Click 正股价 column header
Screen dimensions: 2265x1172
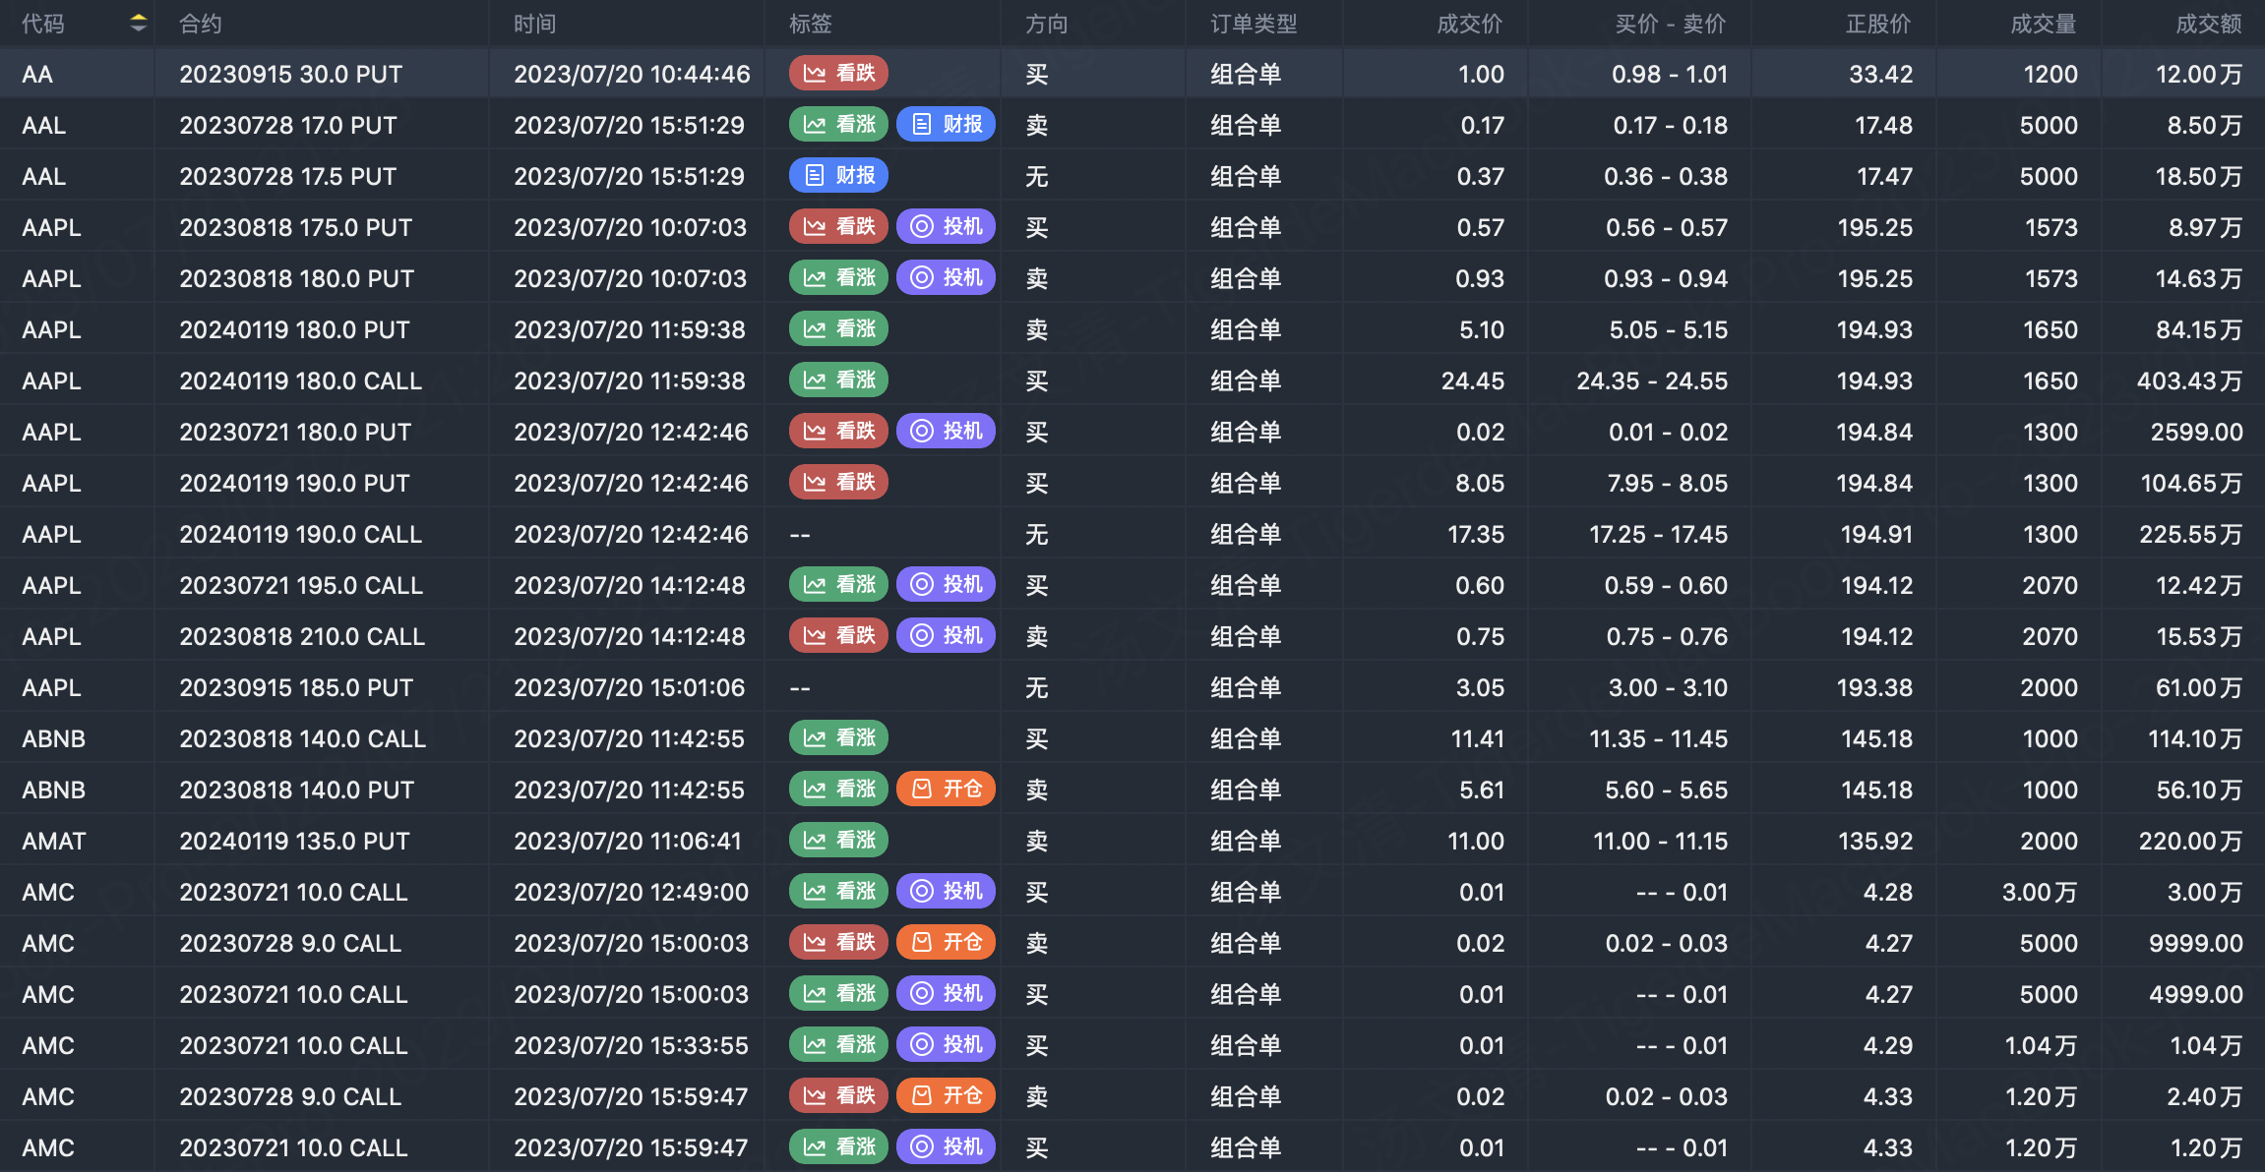coord(1877,24)
